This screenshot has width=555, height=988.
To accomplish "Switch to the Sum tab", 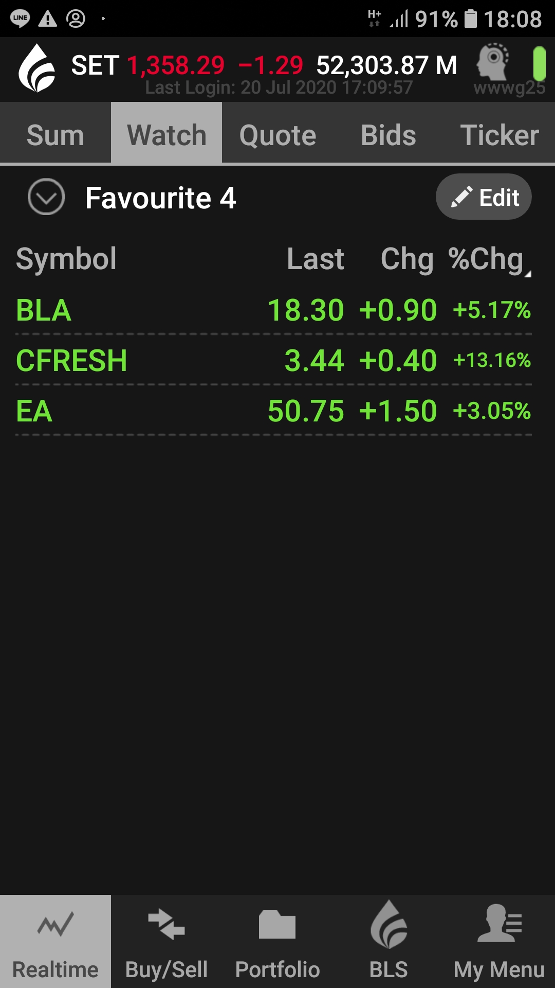I will (55, 135).
